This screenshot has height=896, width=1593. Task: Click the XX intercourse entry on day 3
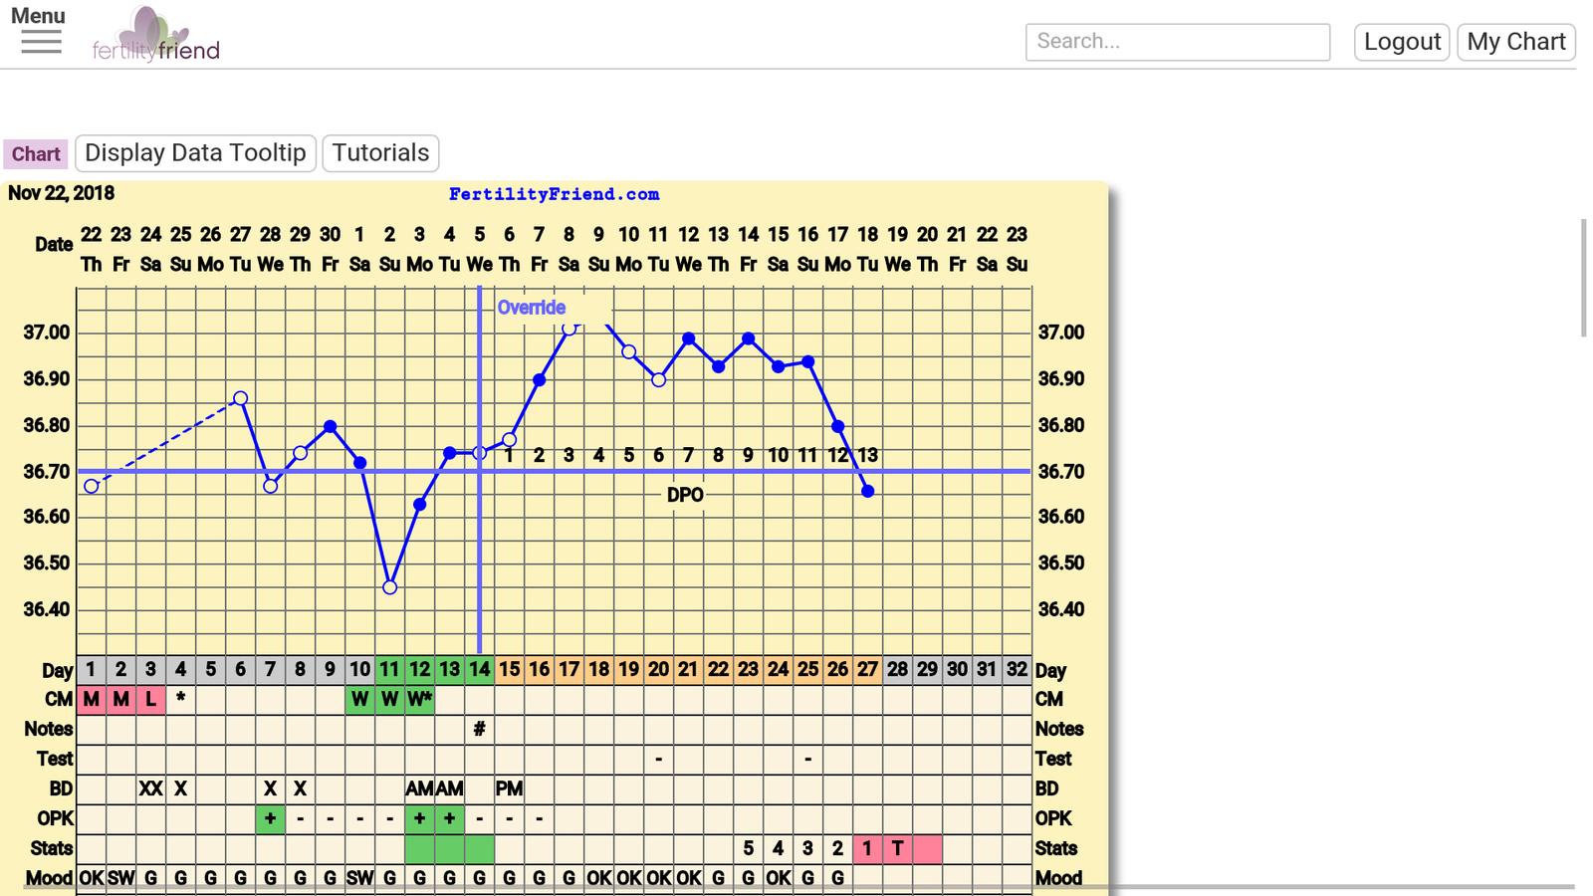click(x=150, y=788)
